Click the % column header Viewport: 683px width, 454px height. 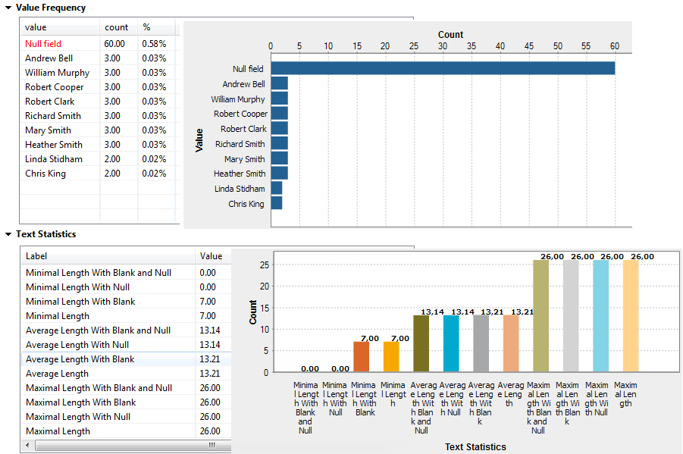pyautogui.click(x=147, y=29)
